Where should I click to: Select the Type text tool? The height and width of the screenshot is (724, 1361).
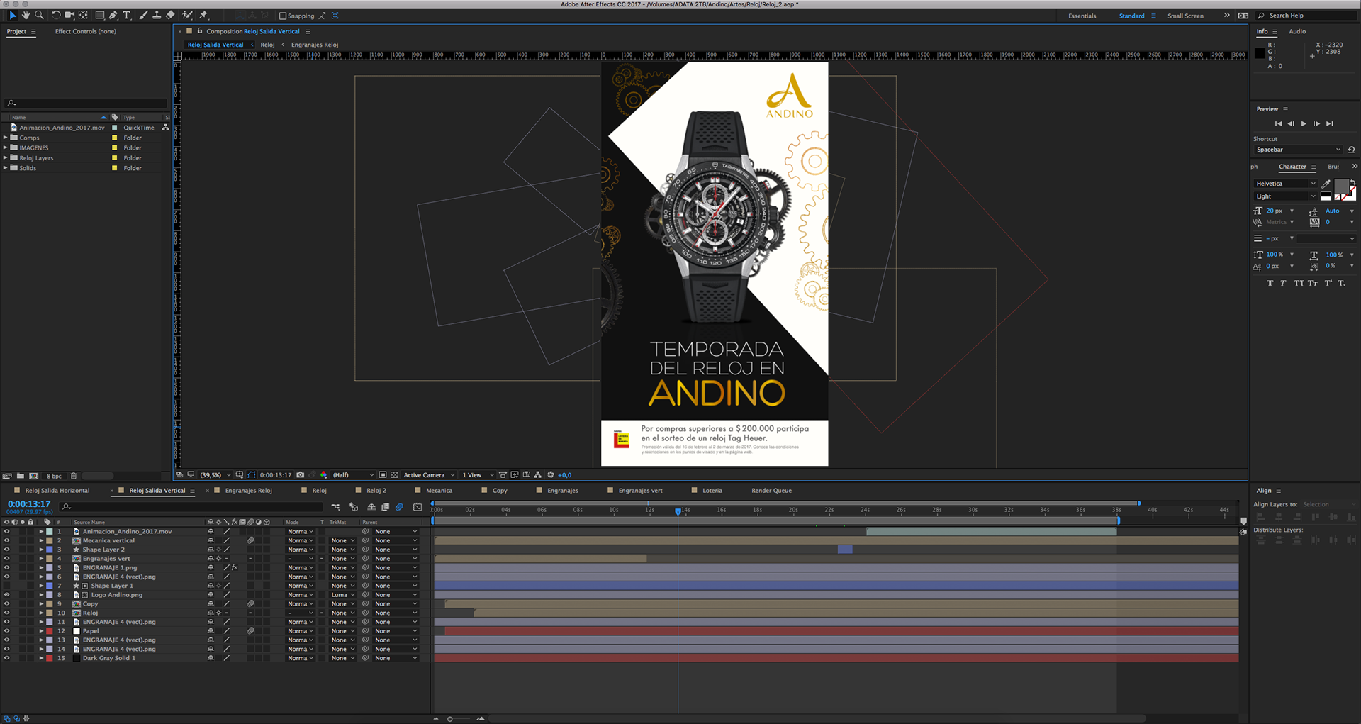pyautogui.click(x=127, y=15)
